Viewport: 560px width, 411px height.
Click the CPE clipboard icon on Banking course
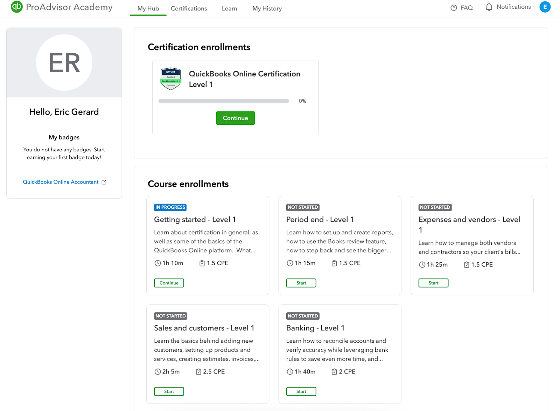coord(334,372)
